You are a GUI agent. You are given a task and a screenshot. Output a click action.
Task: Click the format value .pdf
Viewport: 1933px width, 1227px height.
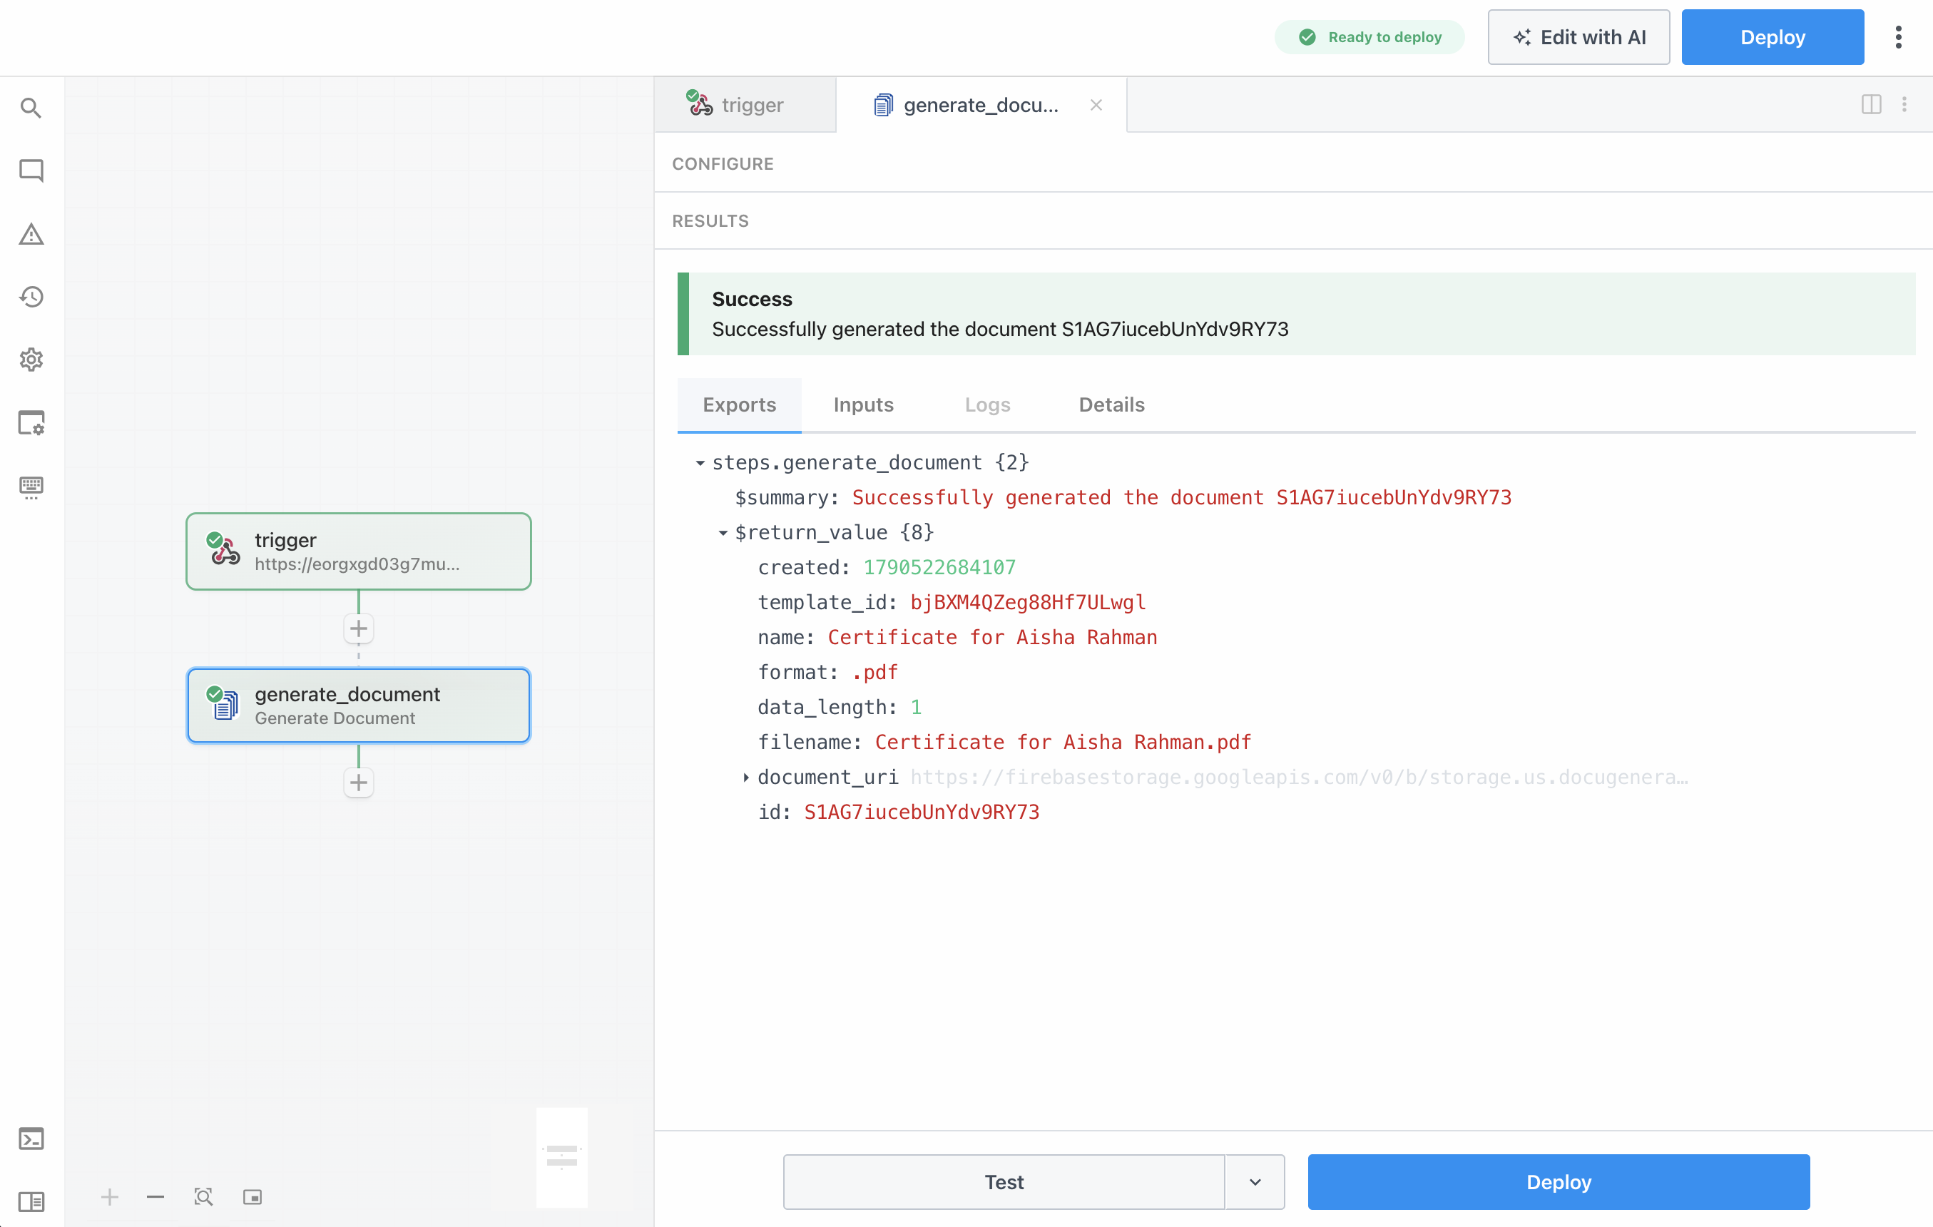875,673
